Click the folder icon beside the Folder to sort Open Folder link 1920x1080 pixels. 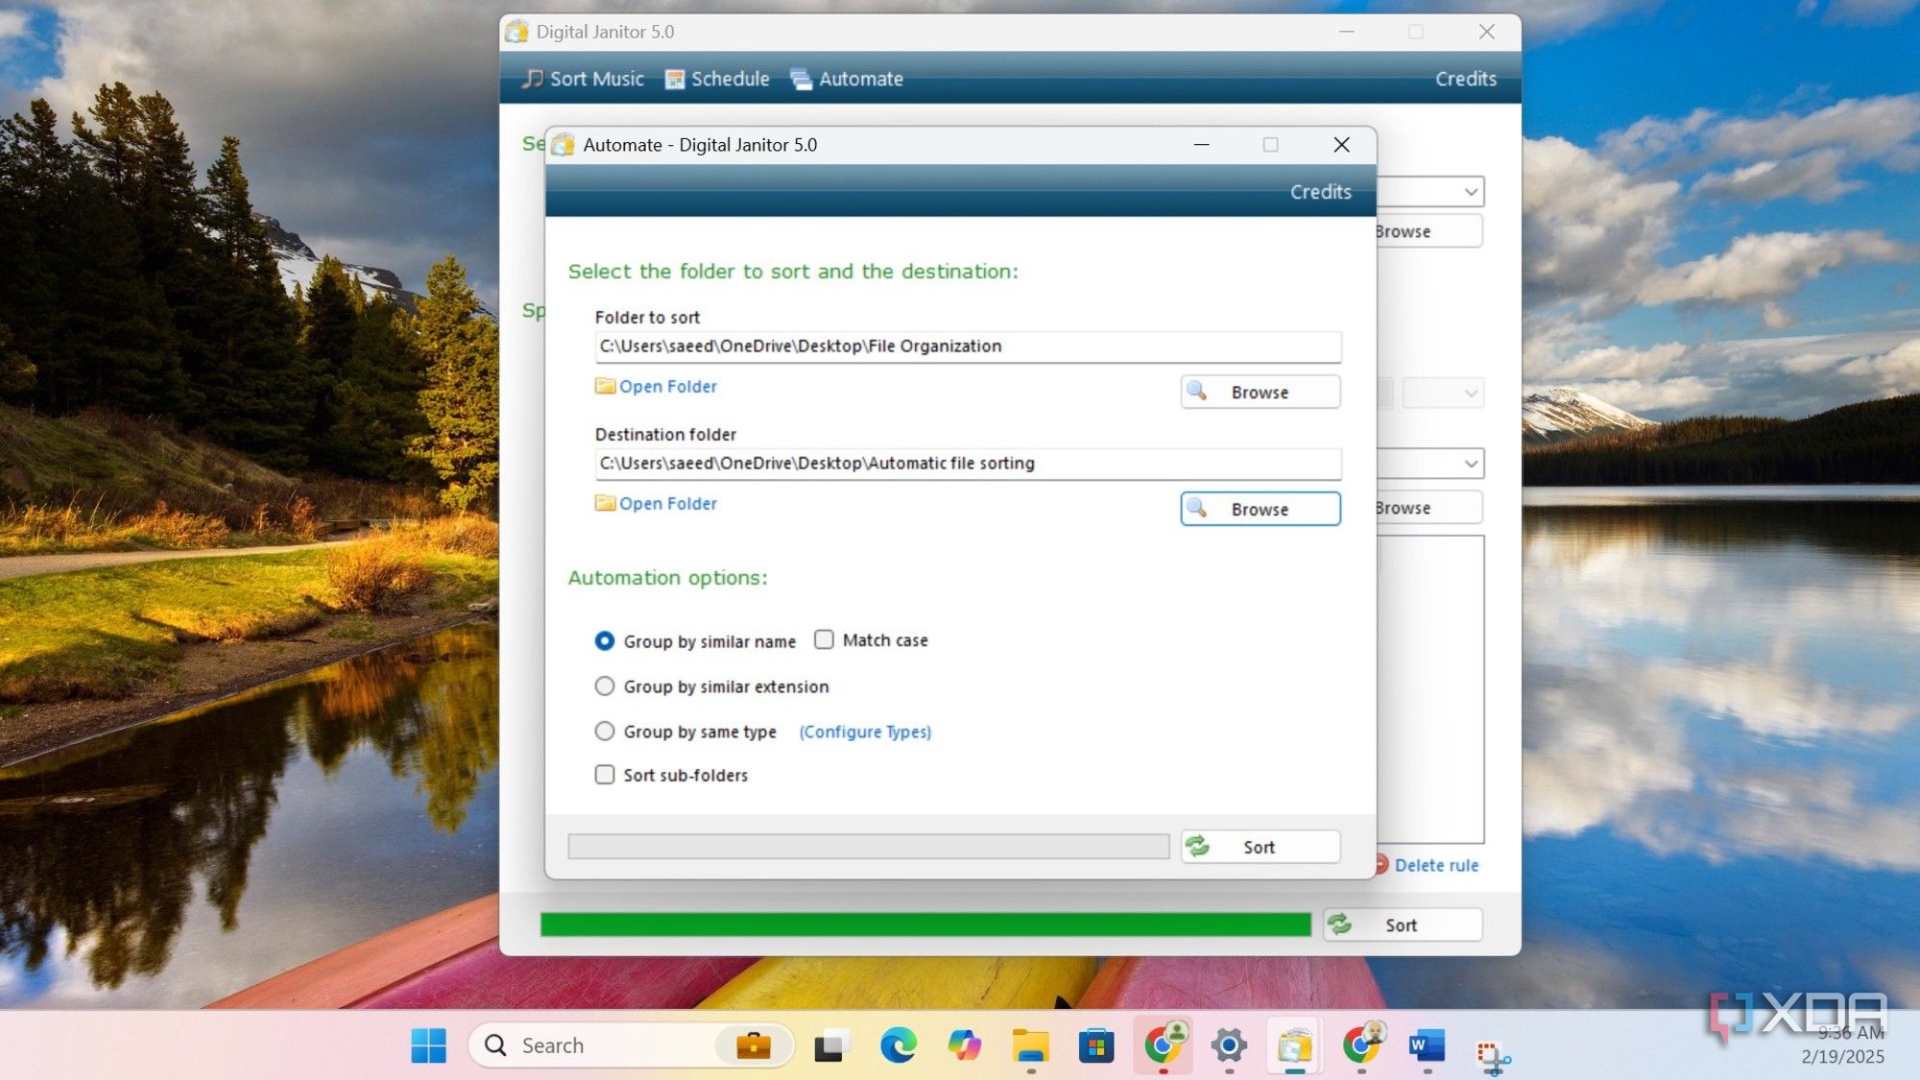click(605, 386)
